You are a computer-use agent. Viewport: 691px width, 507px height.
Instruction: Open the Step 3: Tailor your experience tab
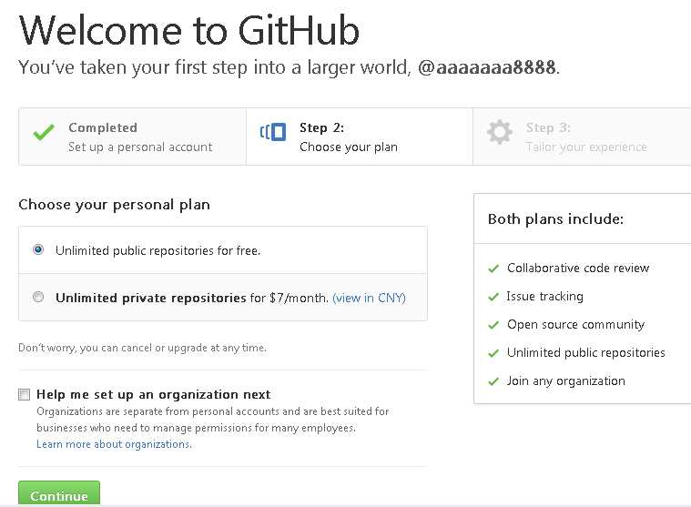click(x=582, y=137)
